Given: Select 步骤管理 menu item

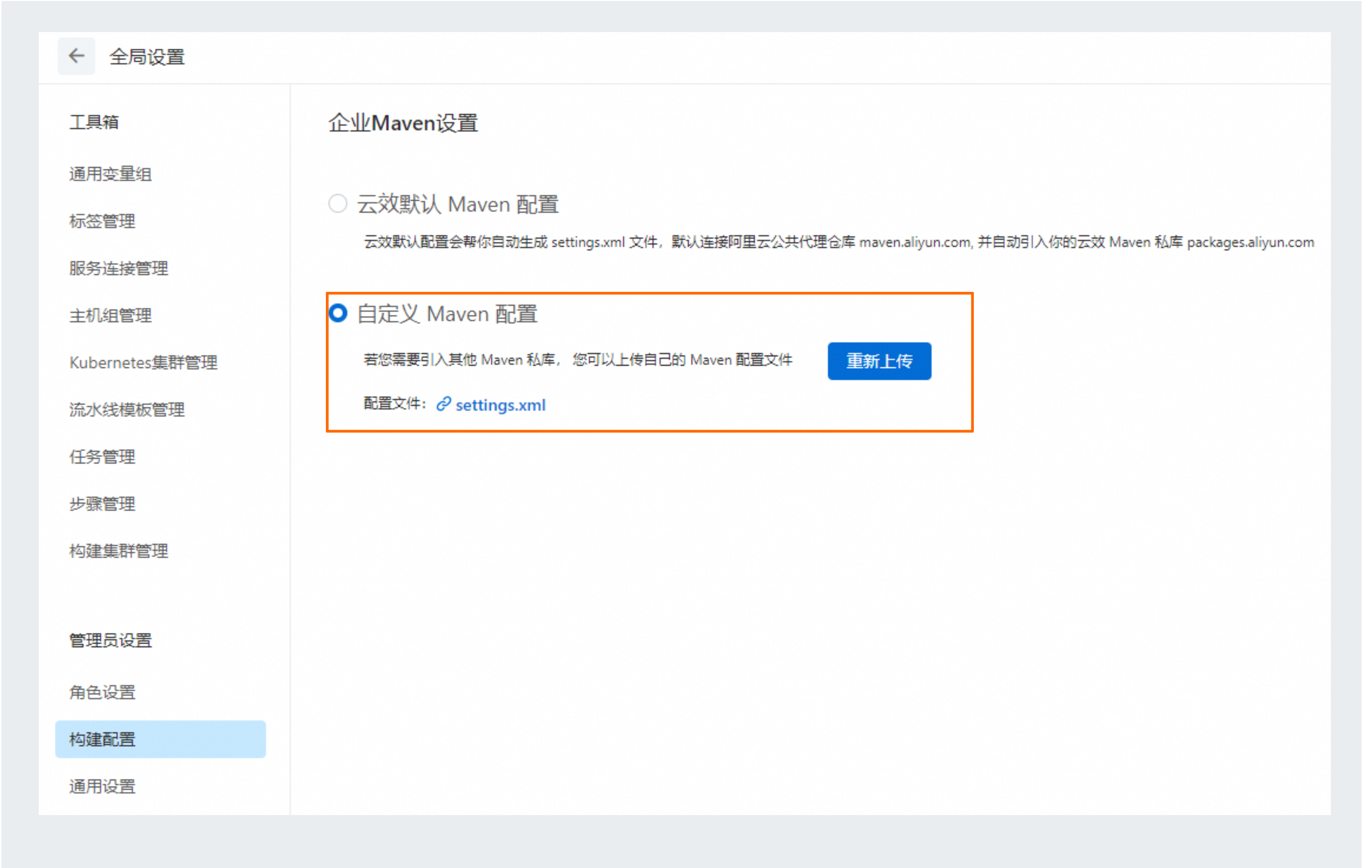Looking at the screenshot, I should pos(102,503).
